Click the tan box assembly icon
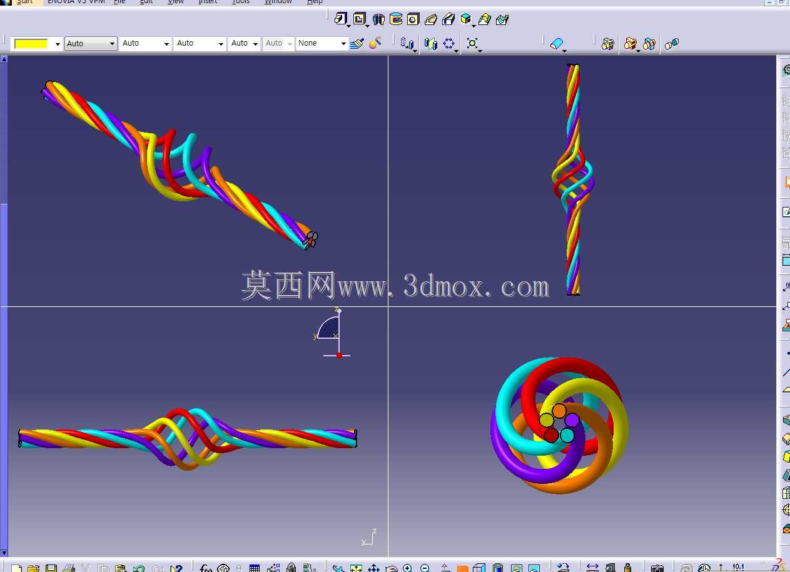 (x=607, y=44)
